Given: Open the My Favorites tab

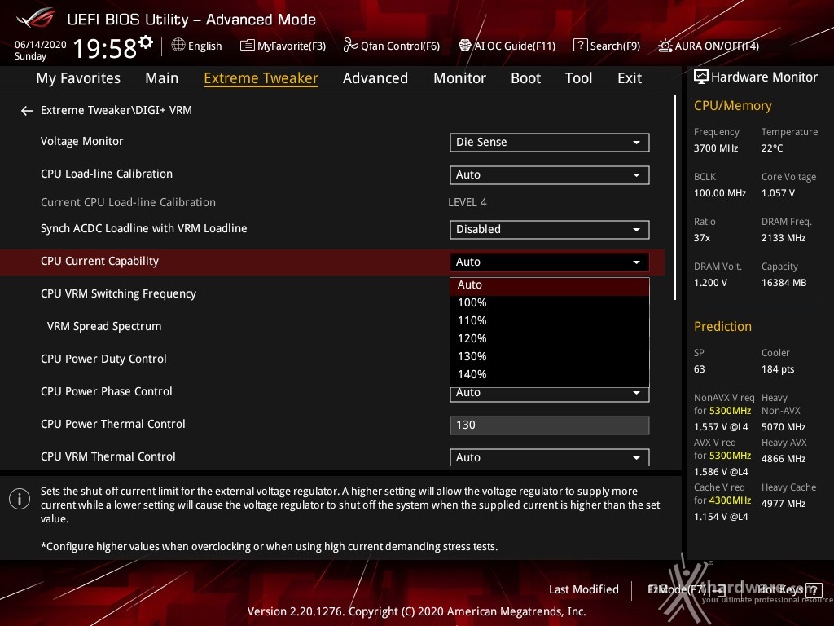Looking at the screenshot, I should 78,78.
